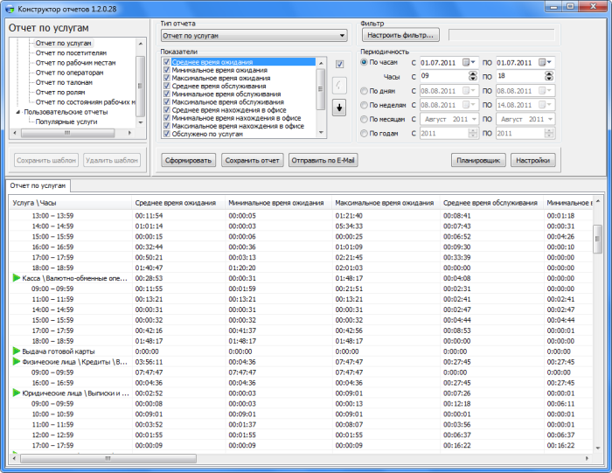
Task: Select the По часам radio button
Action: coord(364,62)
